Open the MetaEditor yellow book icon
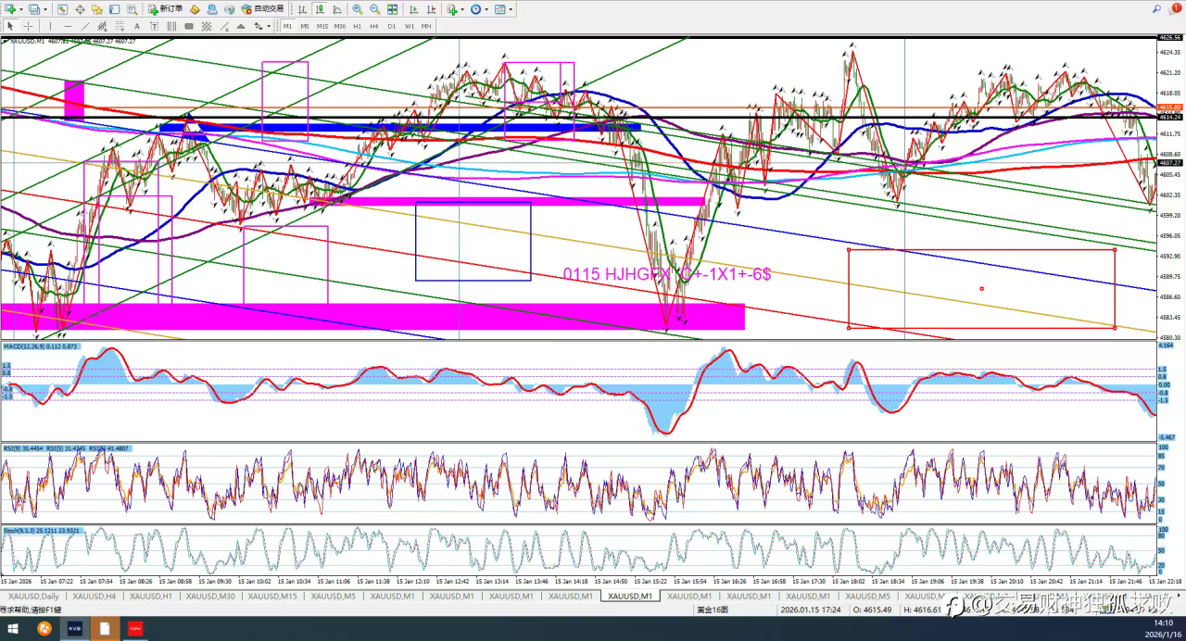The height and width of the screenshot is (641, 1186). [x=195, y=9]
